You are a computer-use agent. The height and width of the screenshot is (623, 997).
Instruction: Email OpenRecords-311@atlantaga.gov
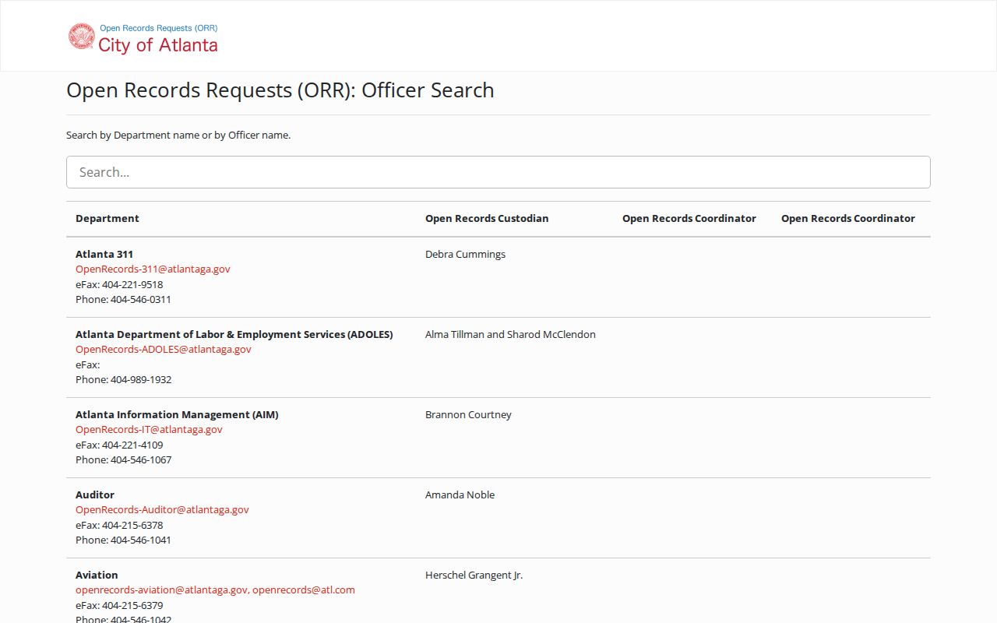tap(153, 269)
